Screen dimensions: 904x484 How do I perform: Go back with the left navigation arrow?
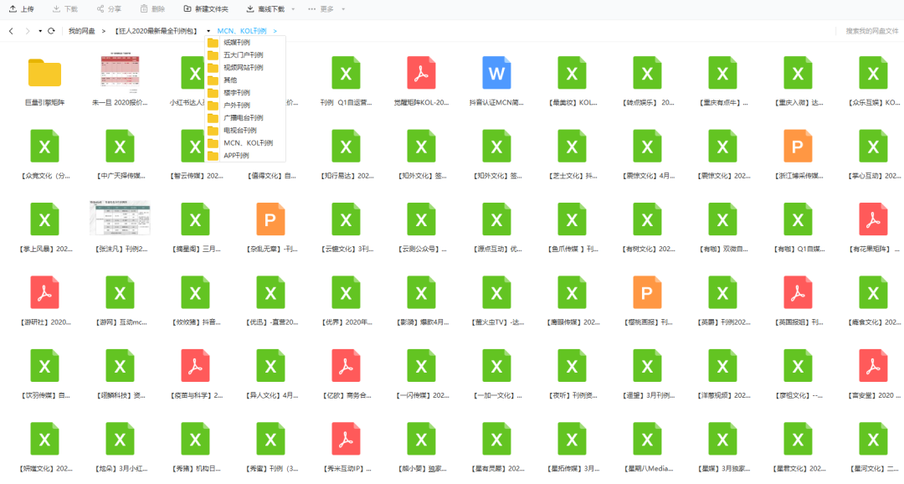pyautogui.click(x=11, y=31)
